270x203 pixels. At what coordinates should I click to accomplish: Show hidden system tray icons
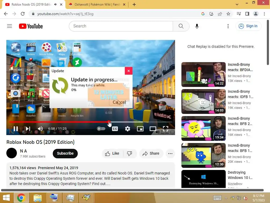click(x=226, y=198)
